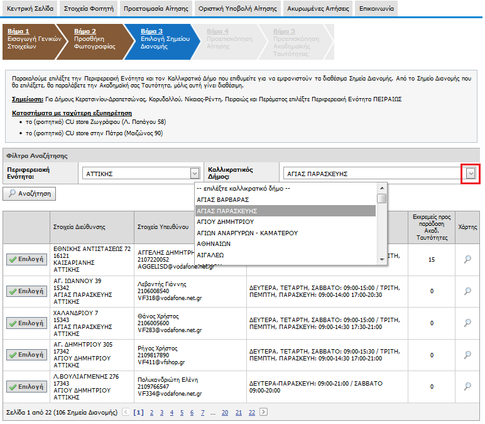Image resolution: width=485 pixels, height=424 pixels.
Task: Click email VF334@vodafone.net.gr
Action: [x=170, y=394]
